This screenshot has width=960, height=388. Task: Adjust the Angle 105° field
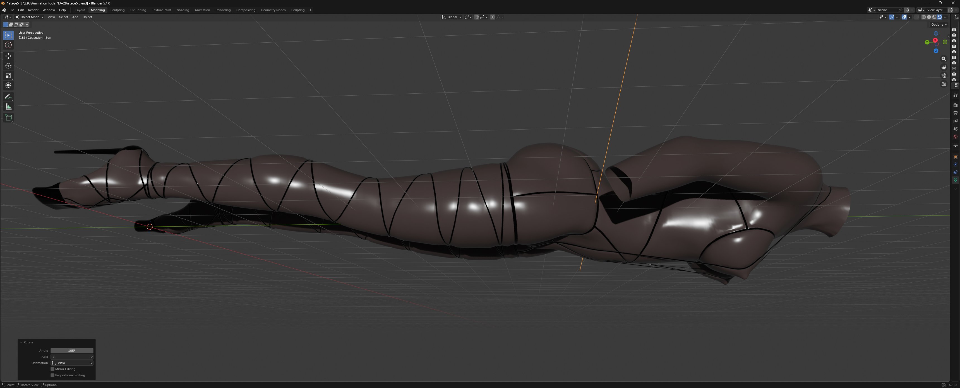point(72,350)
